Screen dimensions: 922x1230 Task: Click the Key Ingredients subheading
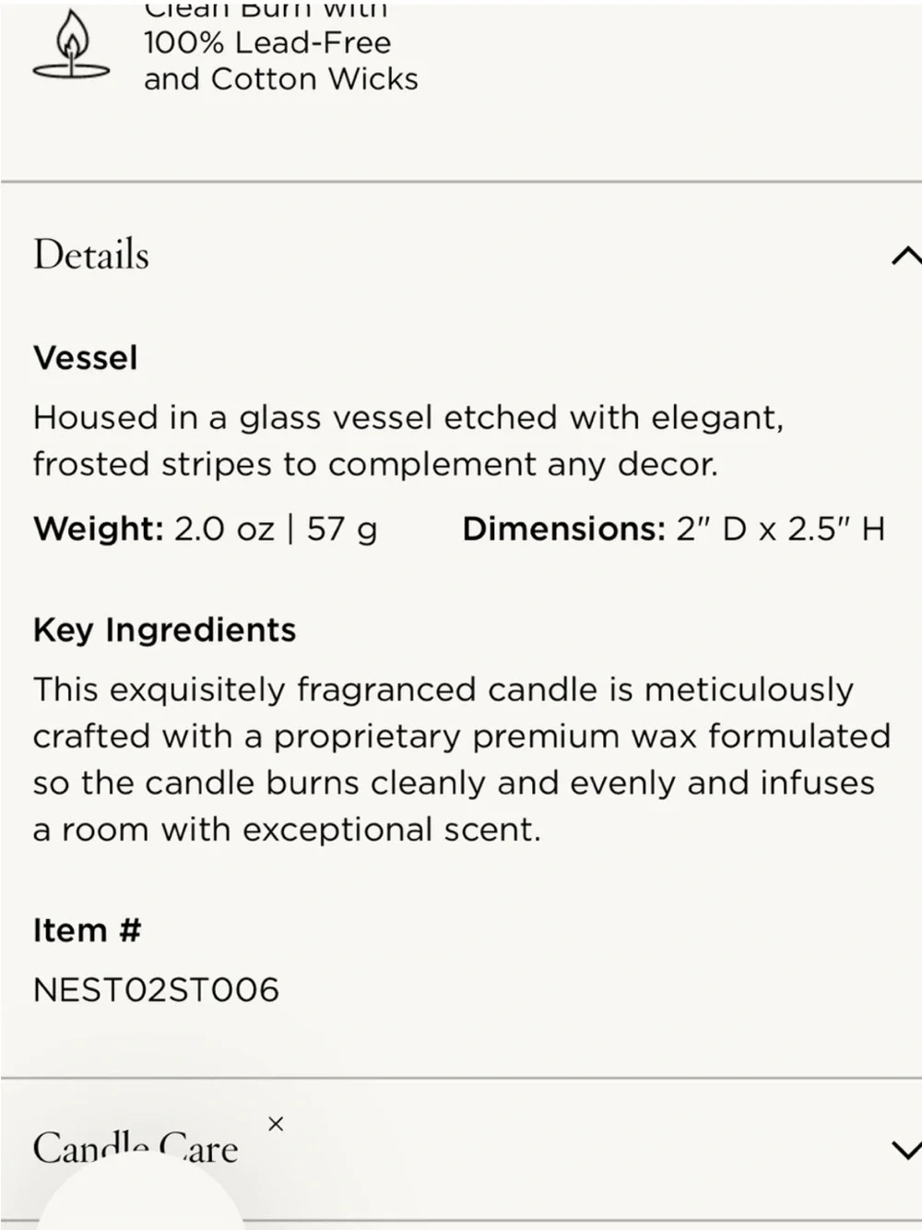164,630
